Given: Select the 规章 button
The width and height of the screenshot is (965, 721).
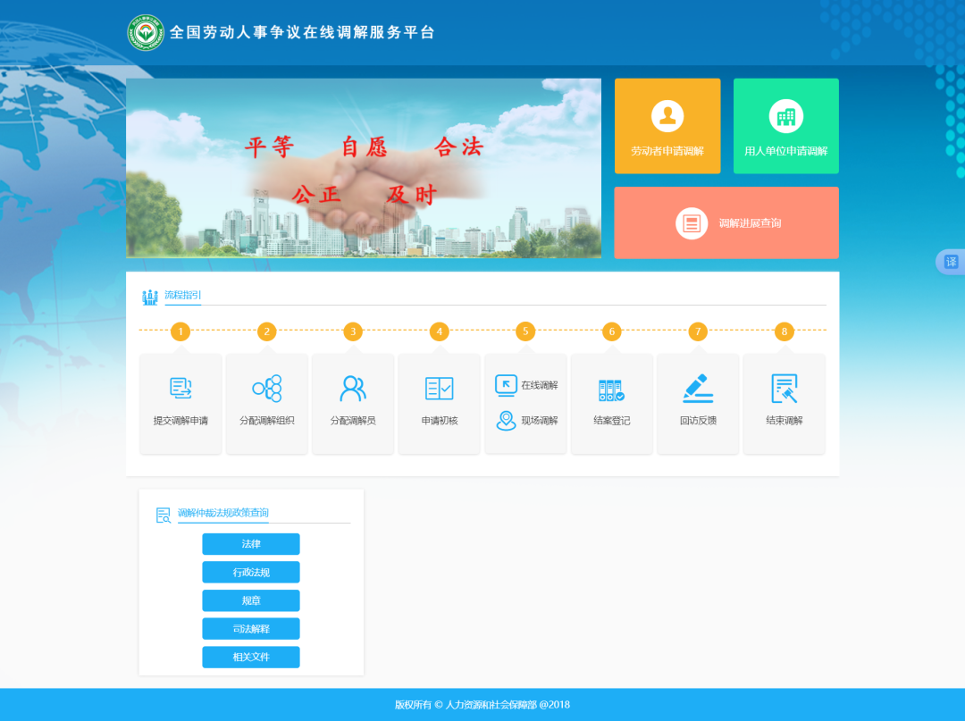Looking at the screenshot, I should click(251, 600).
